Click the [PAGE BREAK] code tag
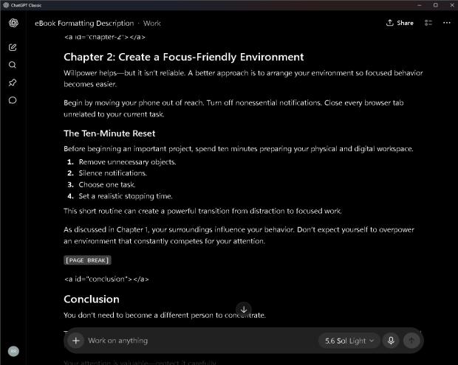 (87, 260)
